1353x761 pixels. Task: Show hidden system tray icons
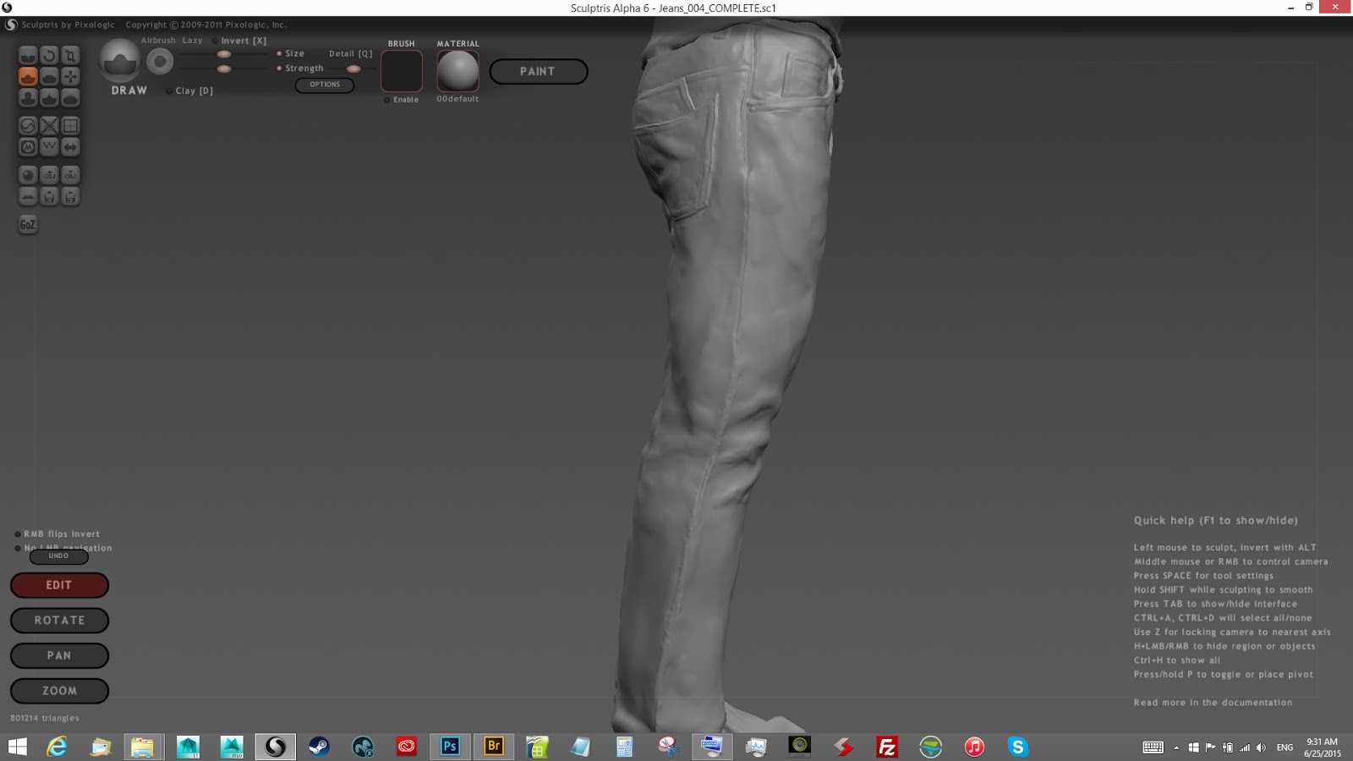1175,747
